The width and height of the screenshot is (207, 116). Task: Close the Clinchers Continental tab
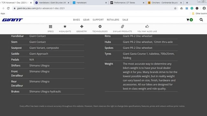point(181,3)
